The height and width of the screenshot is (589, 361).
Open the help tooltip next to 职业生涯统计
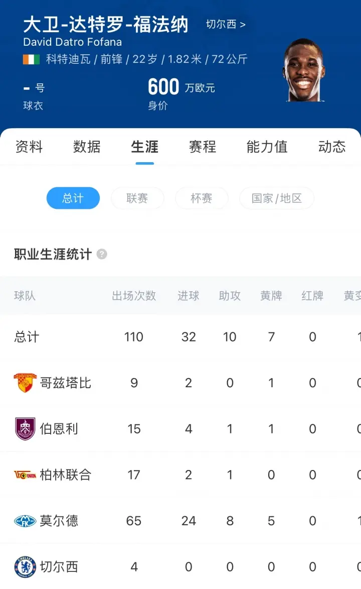point(102,255)
